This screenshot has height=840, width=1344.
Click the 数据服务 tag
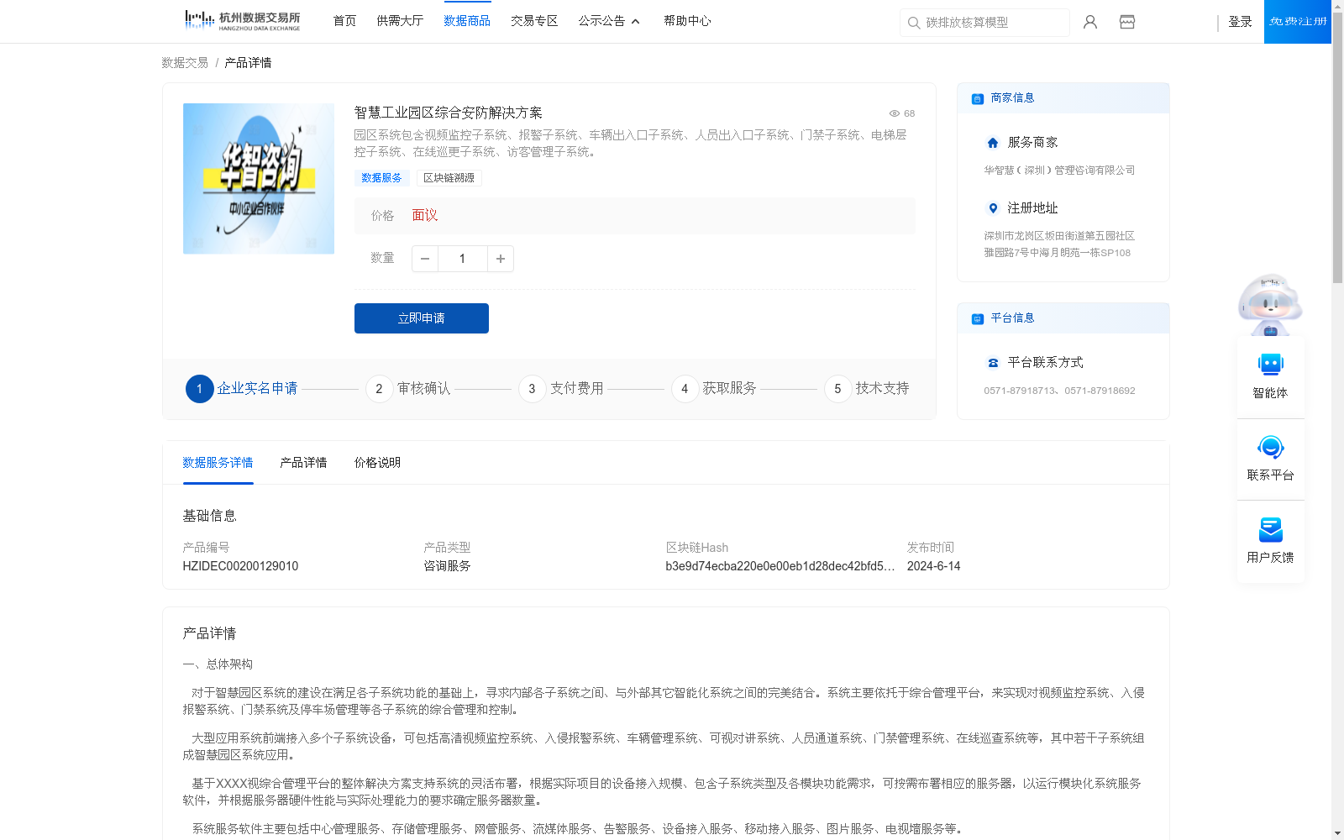381,178
